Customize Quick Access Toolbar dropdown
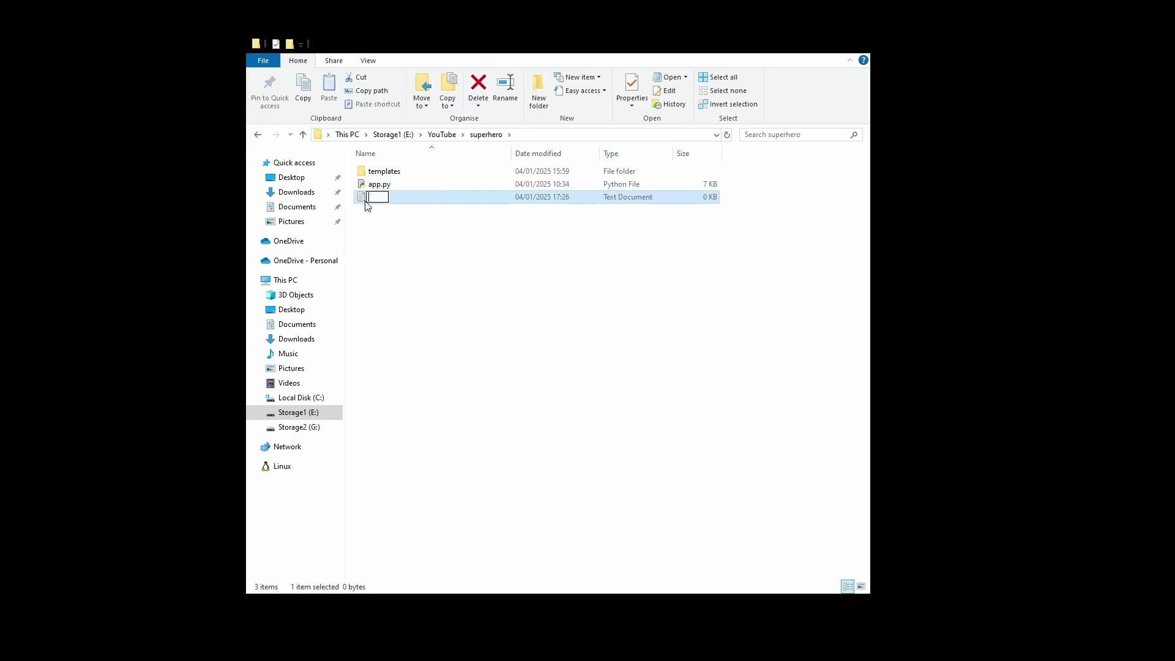Viewport: 1175px width, 661px height. (301, 44)
